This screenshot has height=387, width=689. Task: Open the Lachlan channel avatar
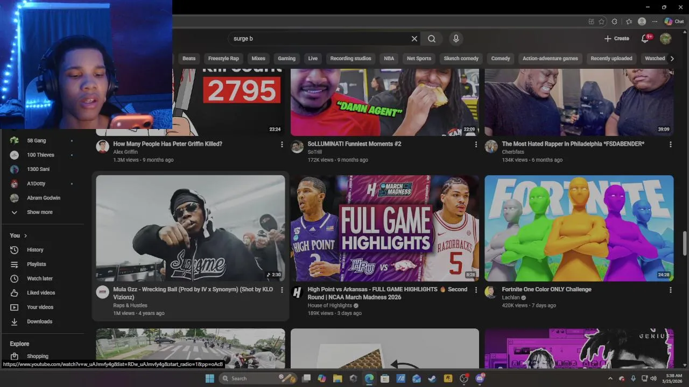click(x=491, y=292)
